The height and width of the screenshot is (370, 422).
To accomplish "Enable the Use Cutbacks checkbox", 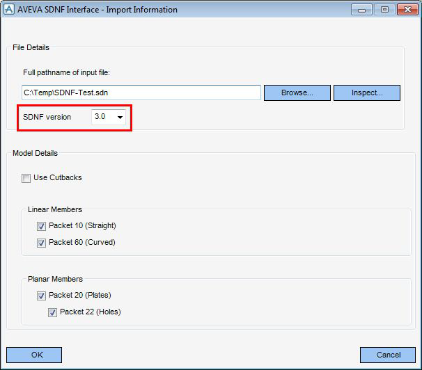I will (x=26, y=178).
